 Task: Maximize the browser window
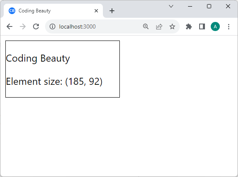coord(209,6)
